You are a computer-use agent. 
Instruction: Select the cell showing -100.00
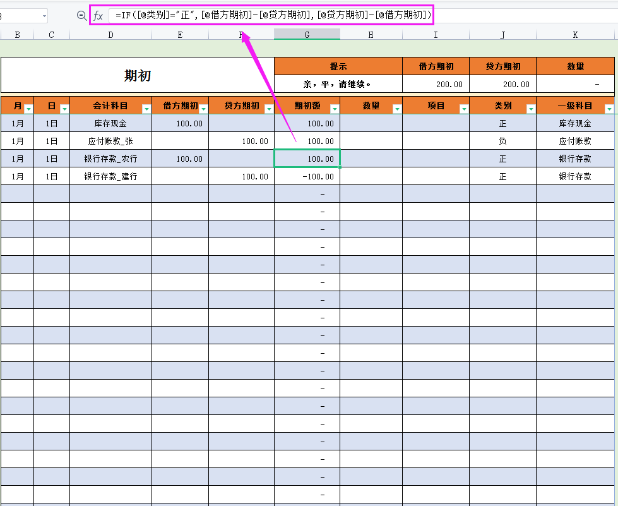tap(307, 176)
